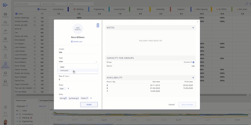Open capacity settings gear icon
Viewport: 251px width, 125px height.
(193, 62)
